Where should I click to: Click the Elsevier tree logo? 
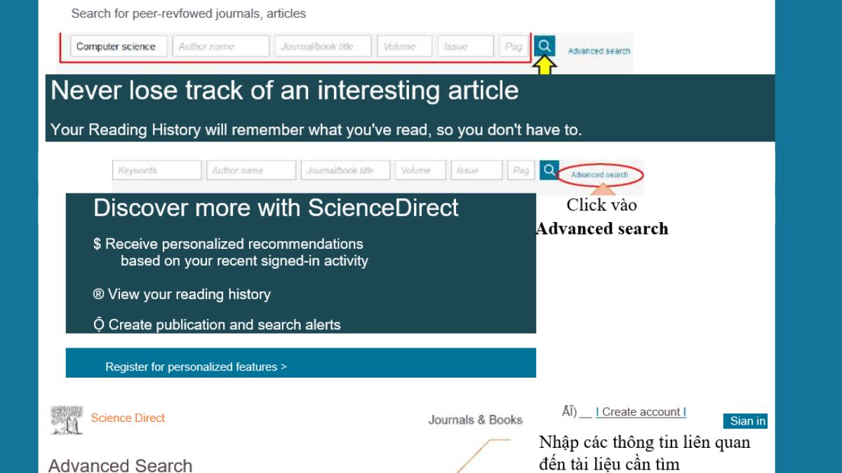(67, 420)
